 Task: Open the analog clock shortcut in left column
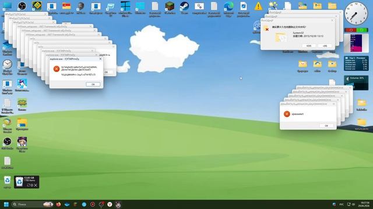(8, 64)
